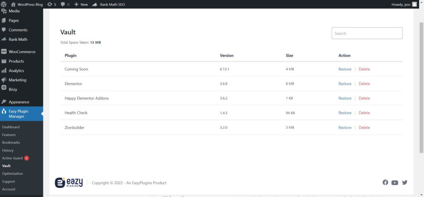
Task: Click the Analytics bar chart icon
Action: (x=4, y=70)
